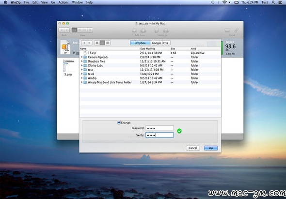Screen dimensions: 286x199
Task: Uncheck the Encrypt checkbox
Action: [119, 122]
